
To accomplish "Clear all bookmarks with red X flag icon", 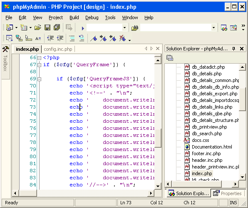I will [x=122, y=38].
